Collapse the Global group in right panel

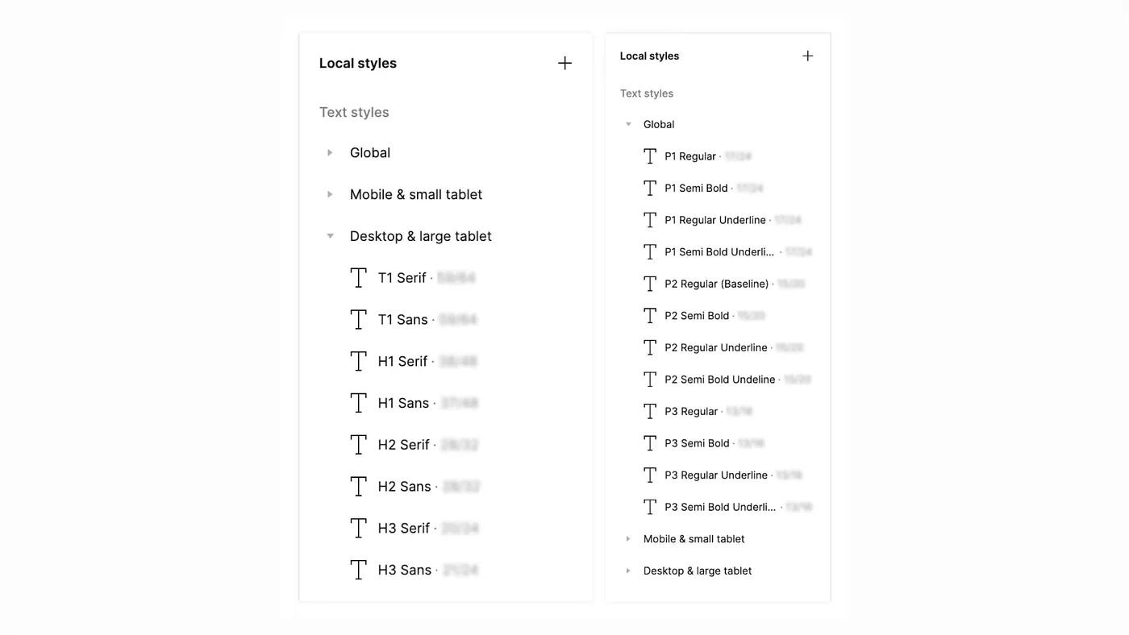coord(628,124)
